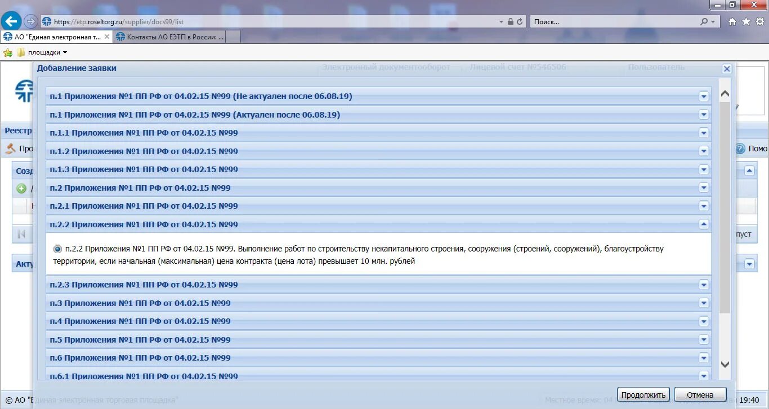The height and width of the screenshot is (409, 769).
Task: Collapse background panel with up-arrow toggle
Action: tap(749, 170)
